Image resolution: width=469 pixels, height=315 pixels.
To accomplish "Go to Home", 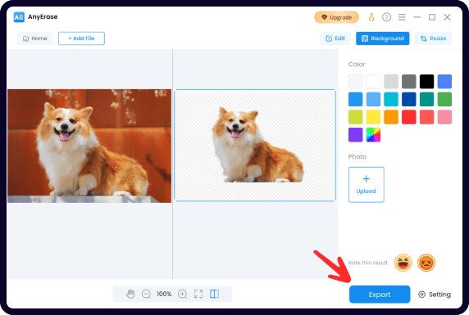I will 35,38.
